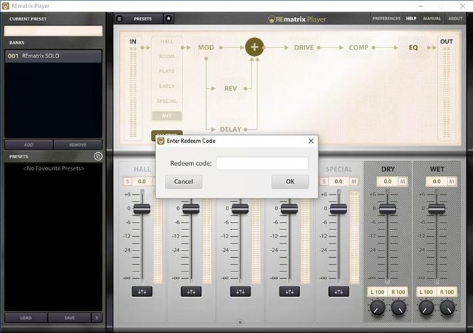Select the DRIVE module
The image size is (473, 333).
(304, 47)
